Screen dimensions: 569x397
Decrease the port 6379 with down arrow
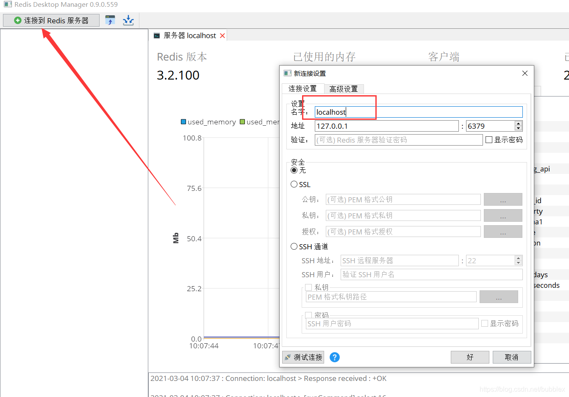pyautogui.click(x=519, y=129)
